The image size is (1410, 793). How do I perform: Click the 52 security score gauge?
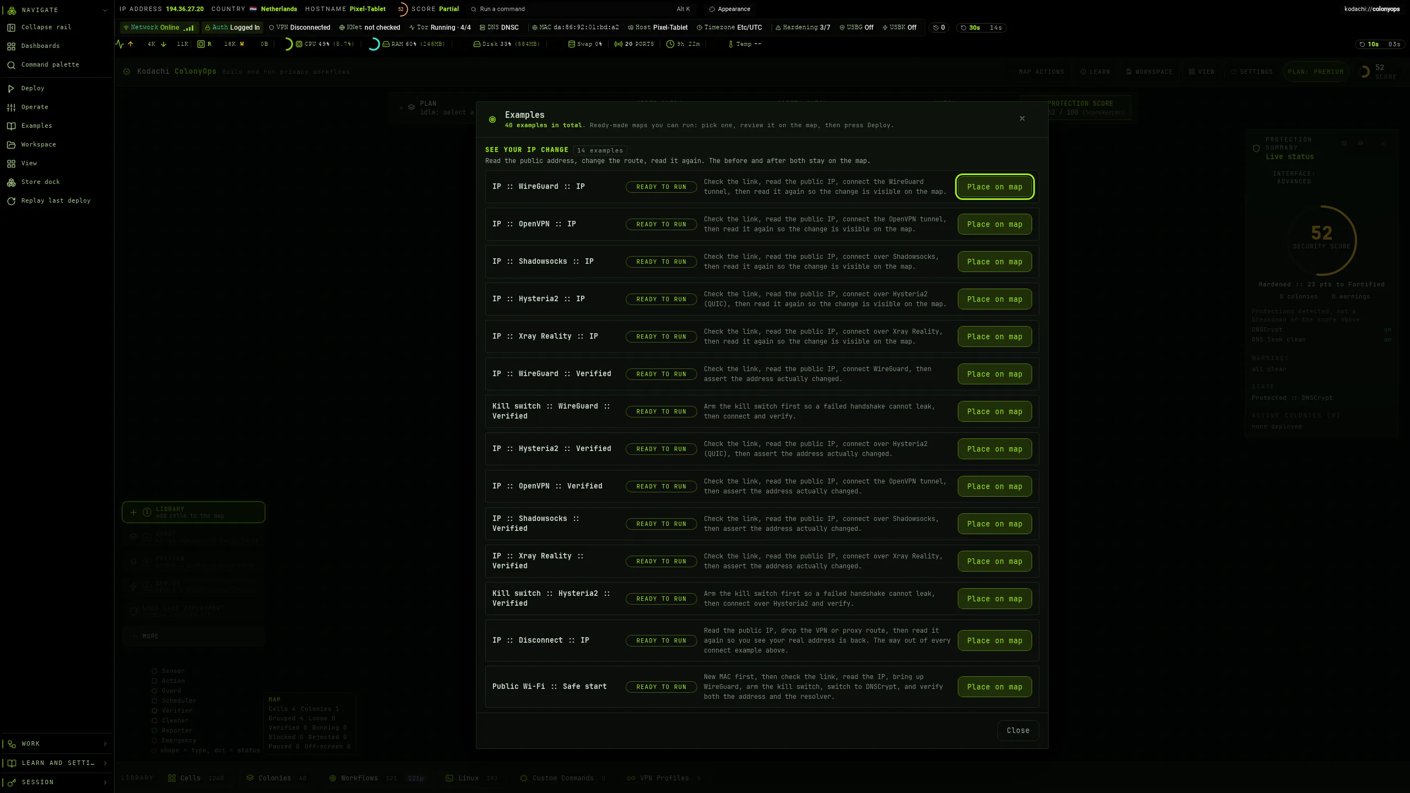click(x=1321, y=240)
